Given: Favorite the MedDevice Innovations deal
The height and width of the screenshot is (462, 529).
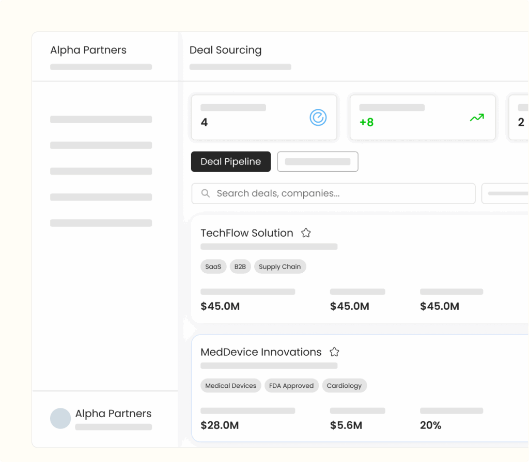Looking at the screenshot, I should pyautogui.click(x=334, y=352).
